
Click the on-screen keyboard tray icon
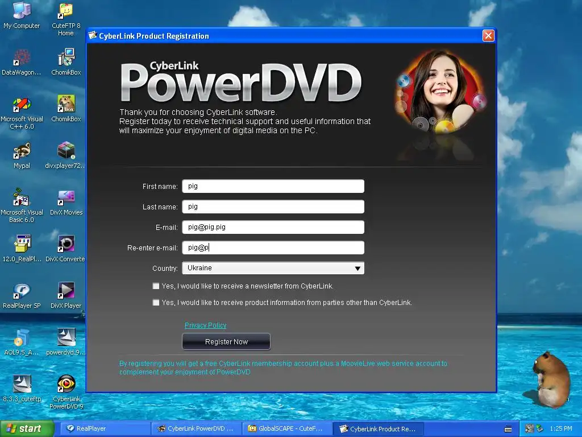coord(508,429)
